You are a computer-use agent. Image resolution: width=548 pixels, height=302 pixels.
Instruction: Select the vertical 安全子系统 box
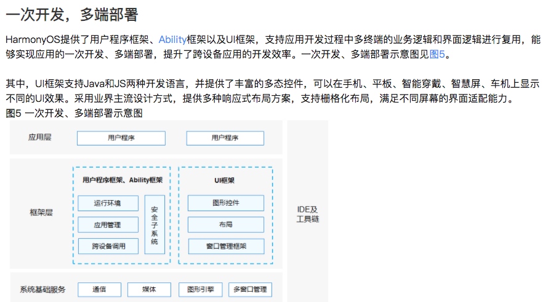[x=155, y=225]
